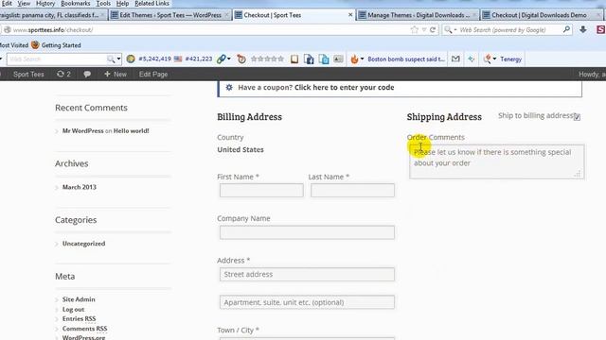Screen dimensions: 606x340
Task: Click the bookmark star in address bar
Action: point(415,29)
